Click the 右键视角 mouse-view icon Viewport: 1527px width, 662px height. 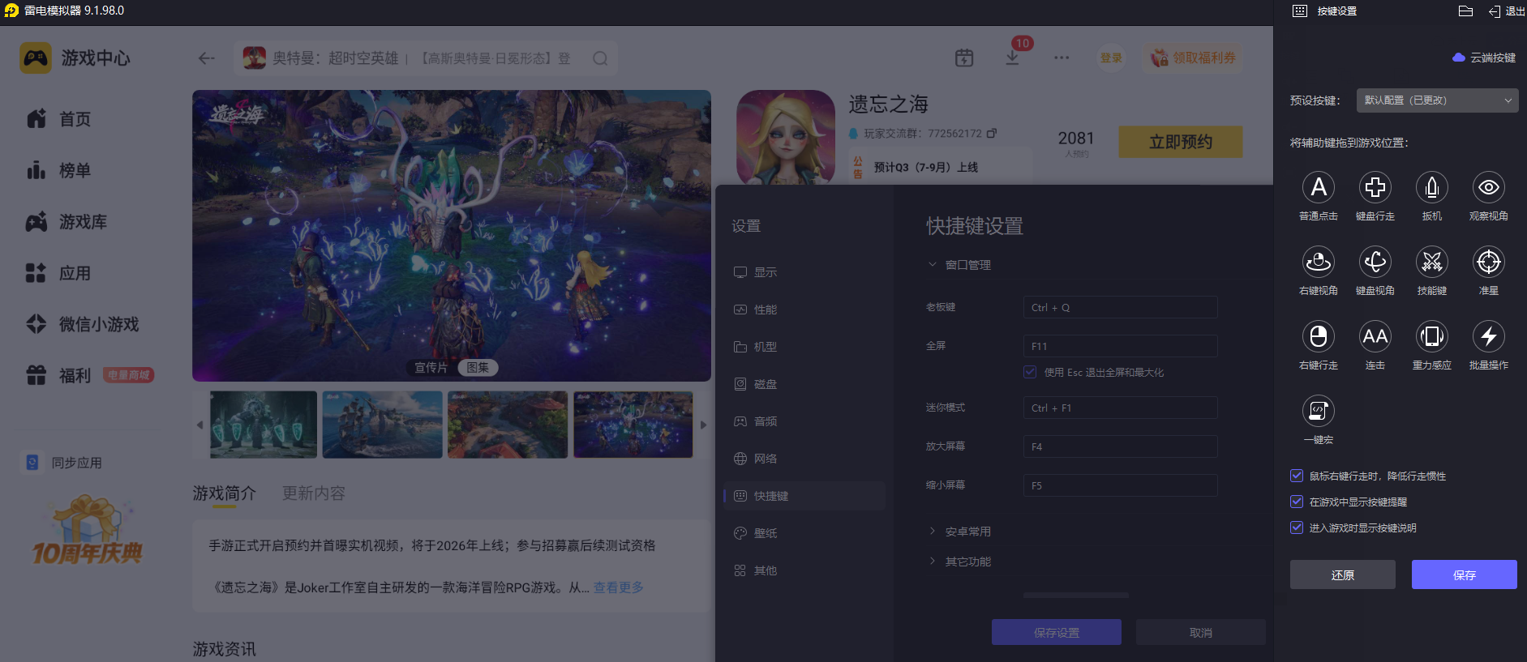[x=1319, y=262]
